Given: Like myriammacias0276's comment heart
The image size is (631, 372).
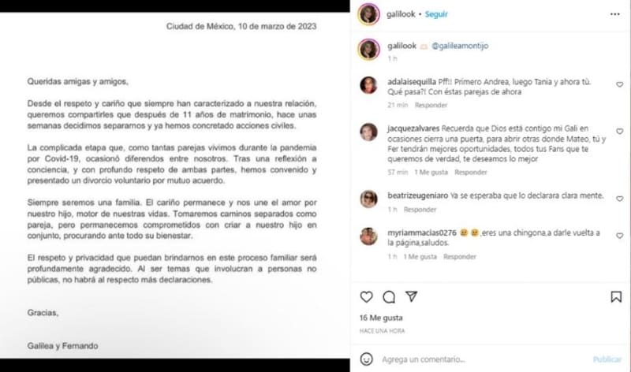Looking at the screenshot, I should coord(620,236).
